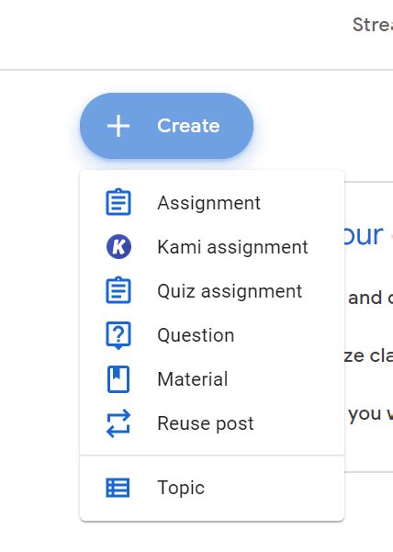This screenshot has height=552, width=393.
Task: Choose Reuse post option
Action: 212,423
